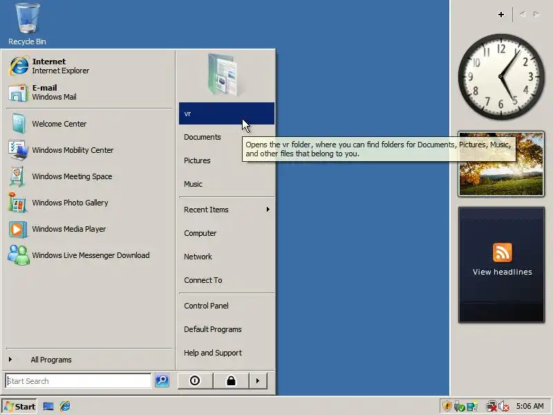Viewport: 553px width, 415px height.
Task: Click Internet Explorer quick launch icon
Action: click(x=65, y=406)
